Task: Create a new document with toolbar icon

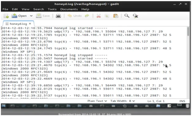Action: [6, 16]
